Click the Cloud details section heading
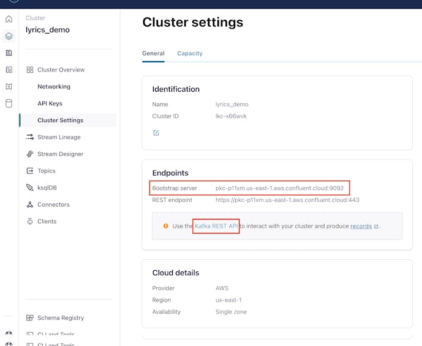422x346 pixels. tap(176, 273)
